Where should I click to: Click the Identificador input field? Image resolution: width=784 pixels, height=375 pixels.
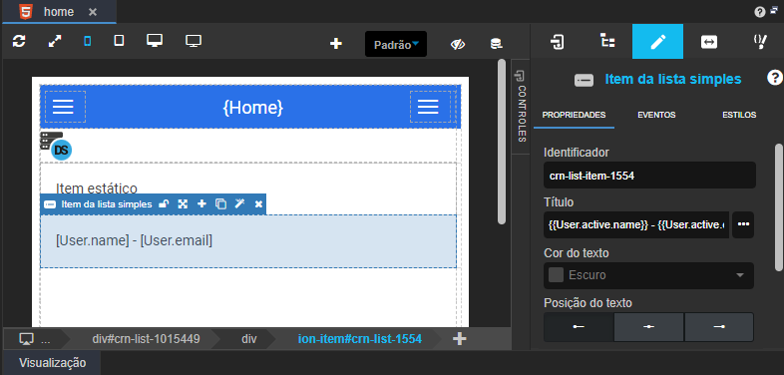649,176
